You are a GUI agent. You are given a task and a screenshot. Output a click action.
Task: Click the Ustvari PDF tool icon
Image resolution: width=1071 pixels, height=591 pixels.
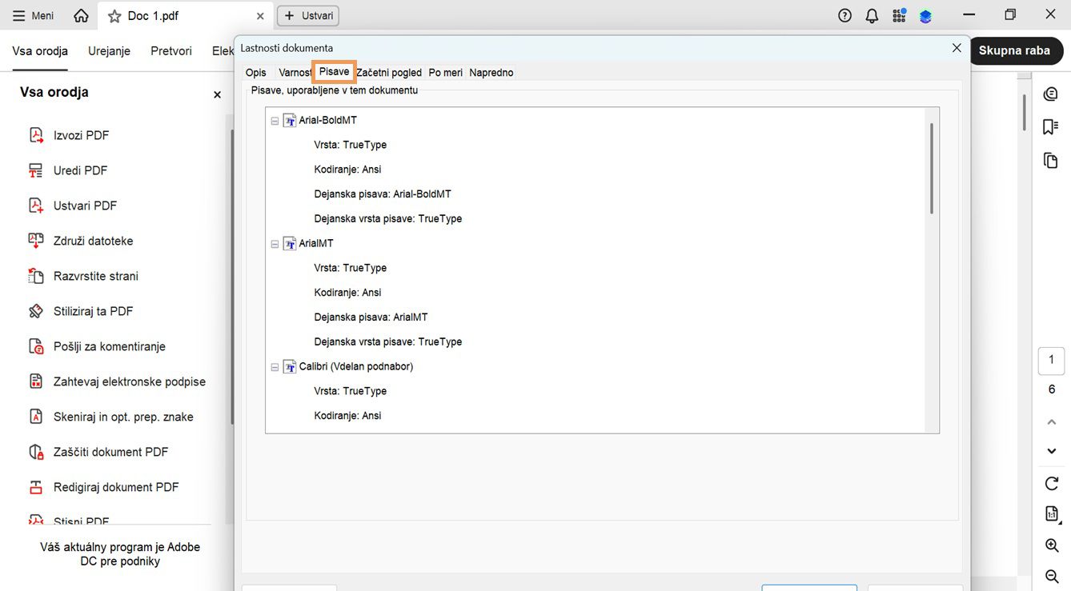[x=36, y=206]
